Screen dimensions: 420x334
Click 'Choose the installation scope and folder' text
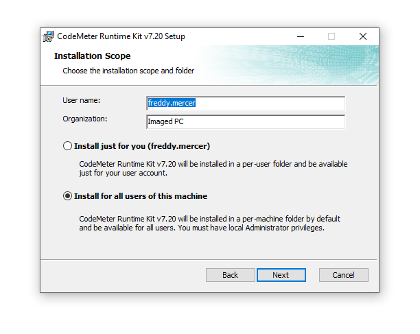128,71
